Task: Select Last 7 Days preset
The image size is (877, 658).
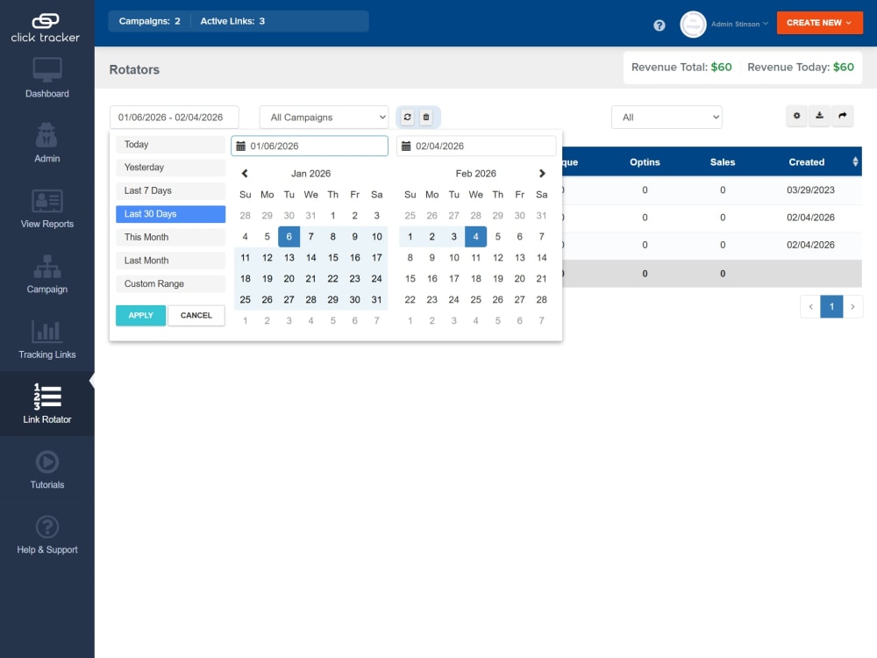Action: click(x=171, y=190)
